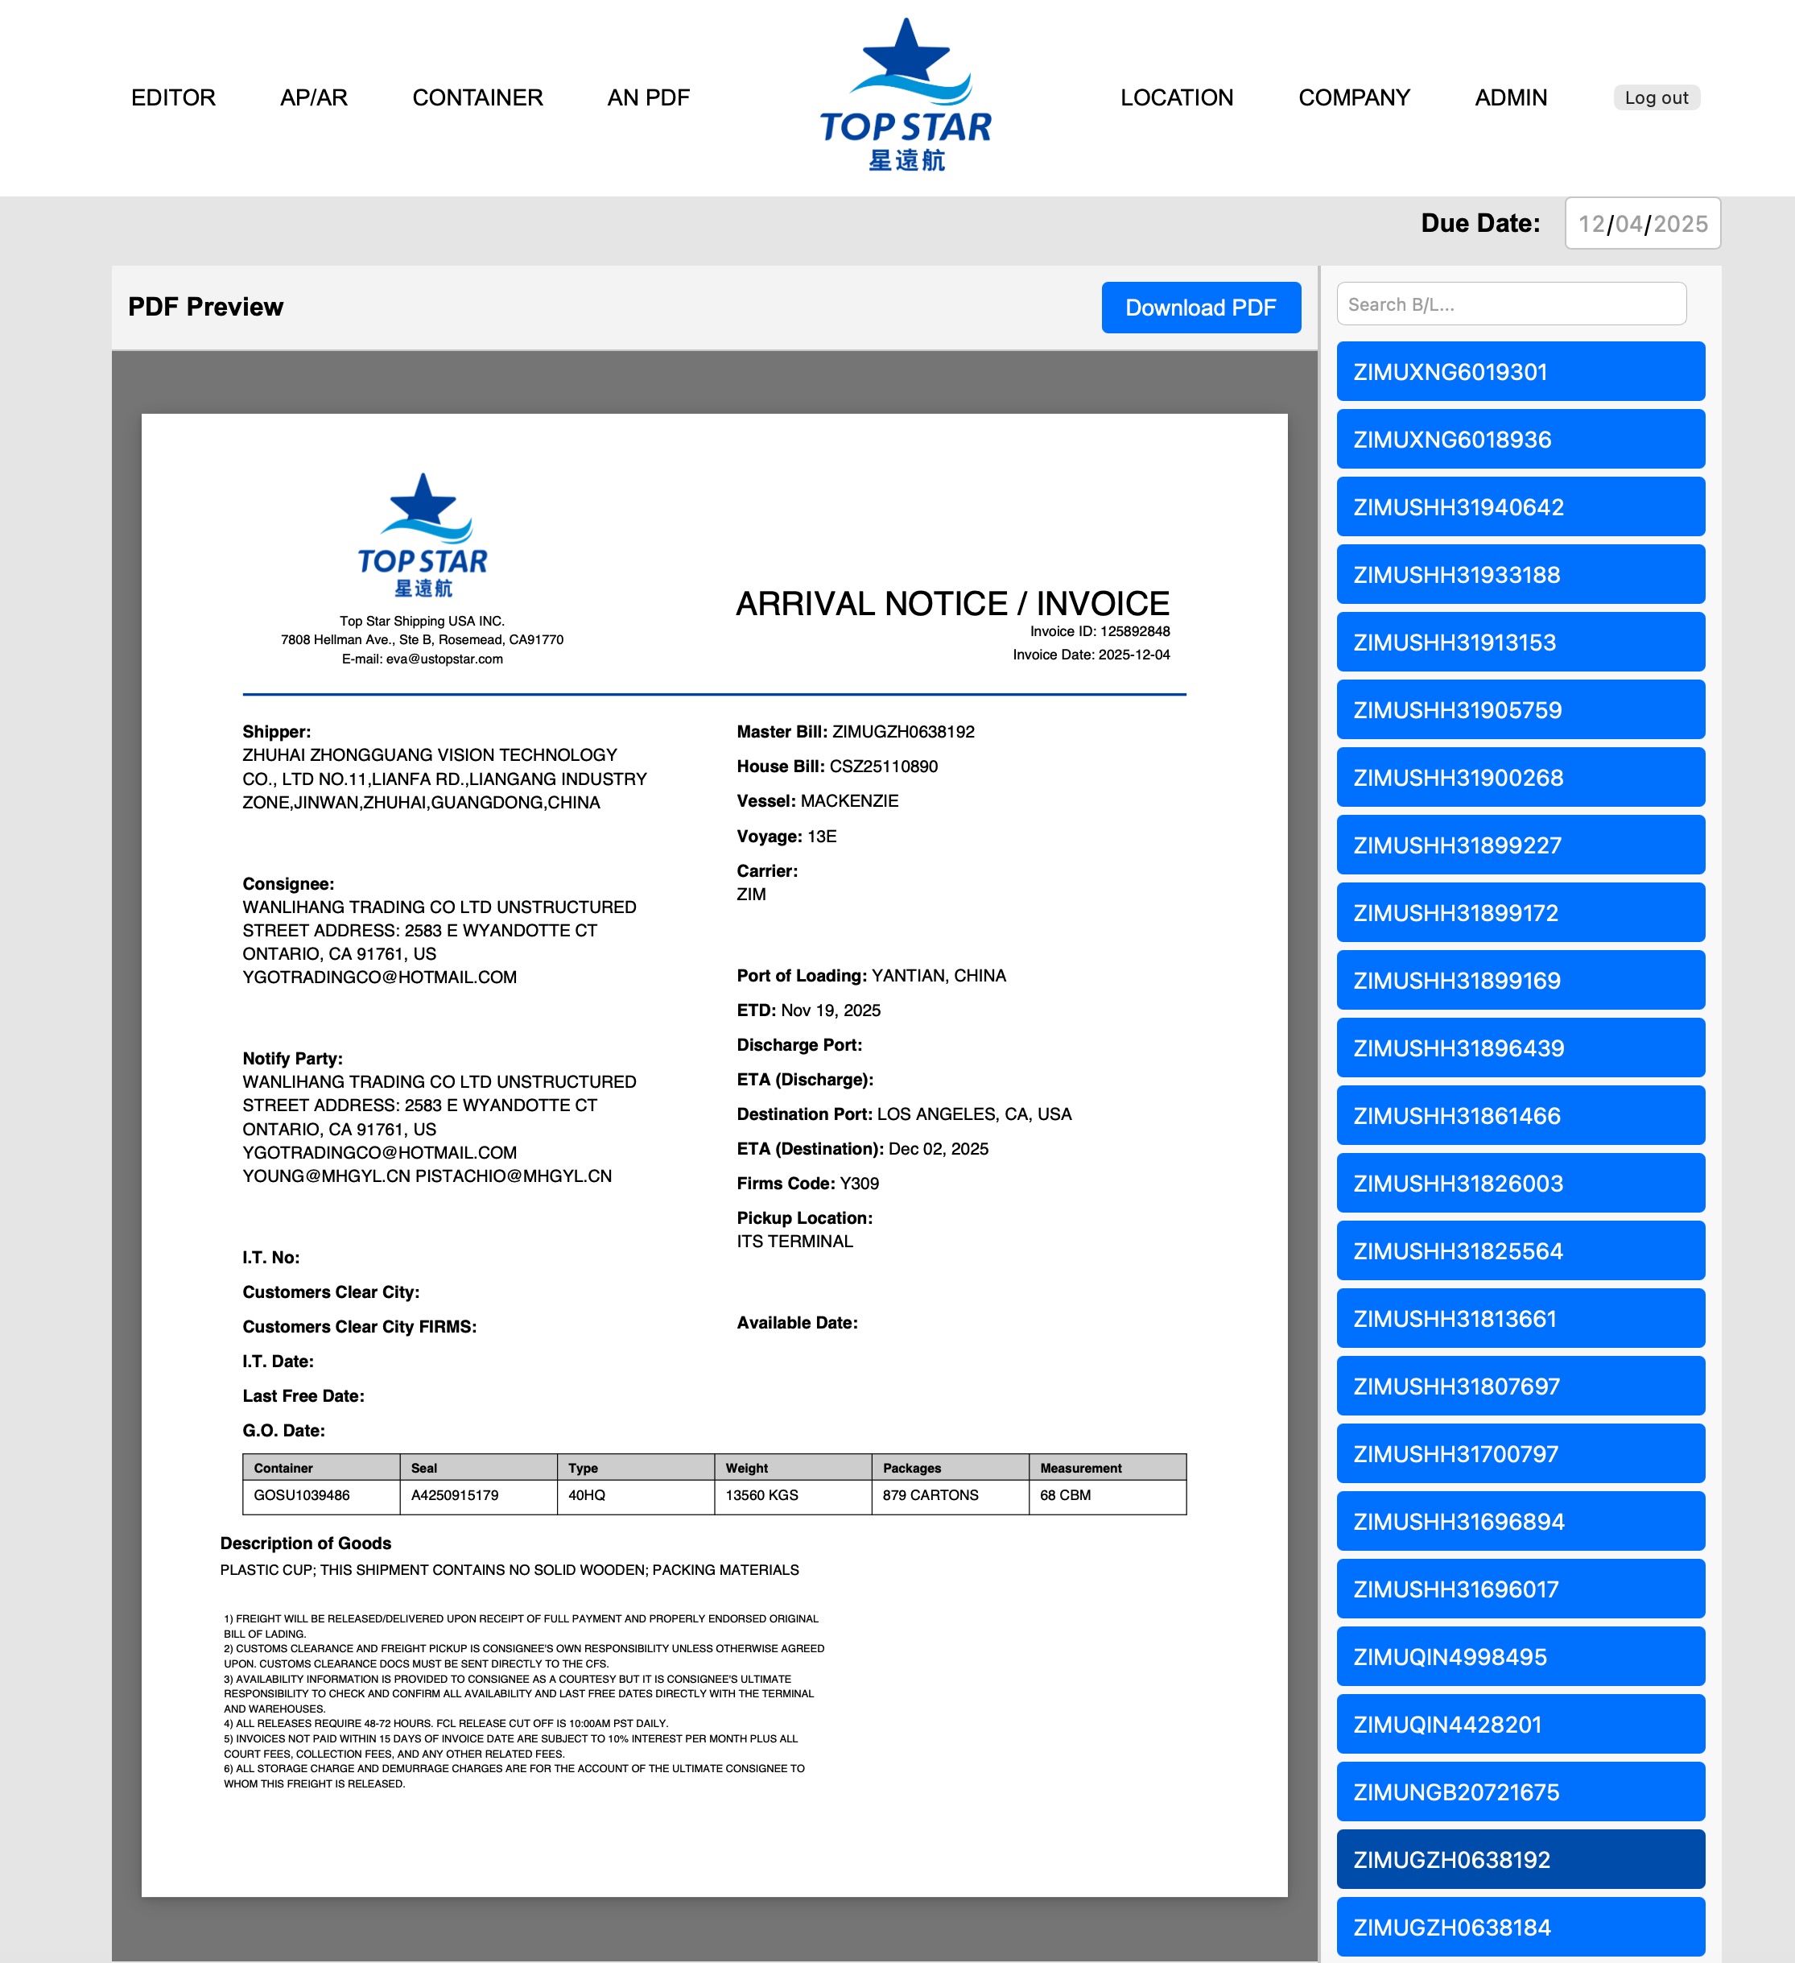Screen dimensions: 1795x1963
Task: Click the Top Star logo in PDF preview
Action: [423, 535]
